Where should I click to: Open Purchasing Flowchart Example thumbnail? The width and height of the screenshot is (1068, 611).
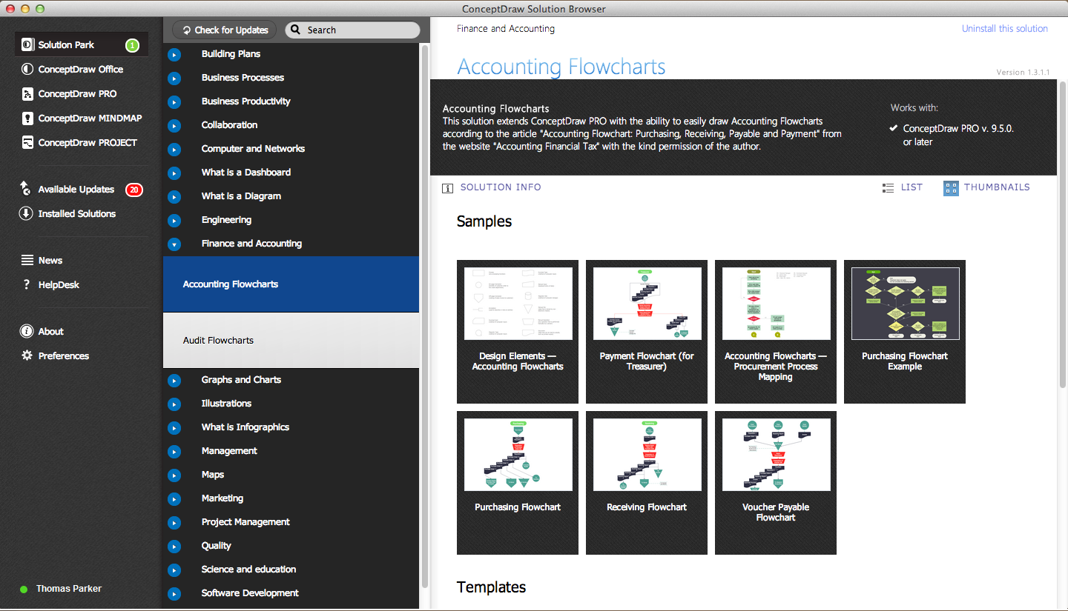[905, 332]
